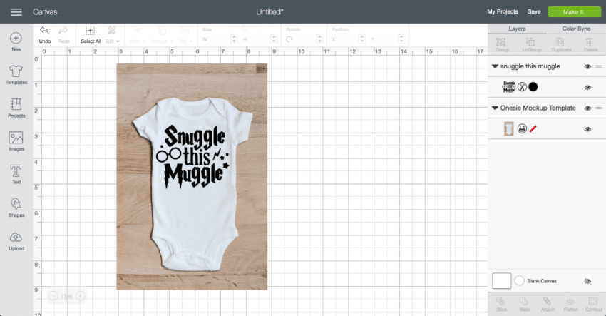Image resolution: width=606 pixels, height=316 pixels.
Task: Redo the last action
Action: [x=63, y=34]
